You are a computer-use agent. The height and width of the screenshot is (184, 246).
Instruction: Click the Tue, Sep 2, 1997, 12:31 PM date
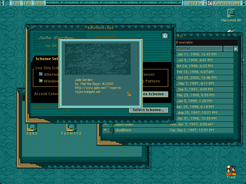192,130
